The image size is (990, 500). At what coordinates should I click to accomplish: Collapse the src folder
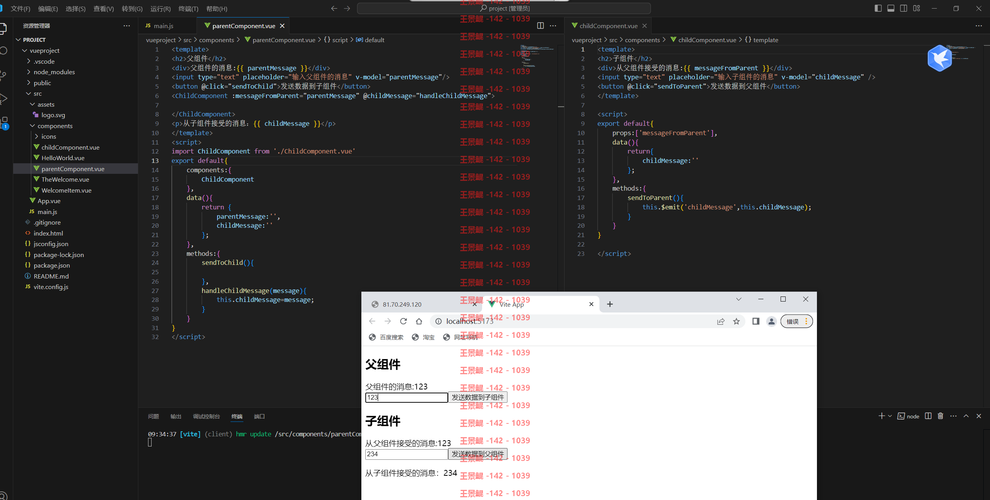point(38,93)
